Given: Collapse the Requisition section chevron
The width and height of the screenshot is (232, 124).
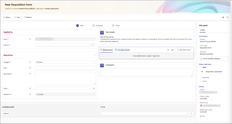Looking at the screenshot, I should [x=94, y=55].
